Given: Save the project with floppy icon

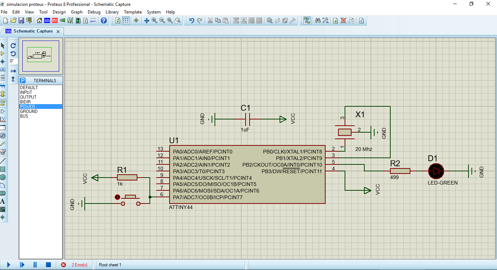Looking at the screenshot, I should [21, 20].
